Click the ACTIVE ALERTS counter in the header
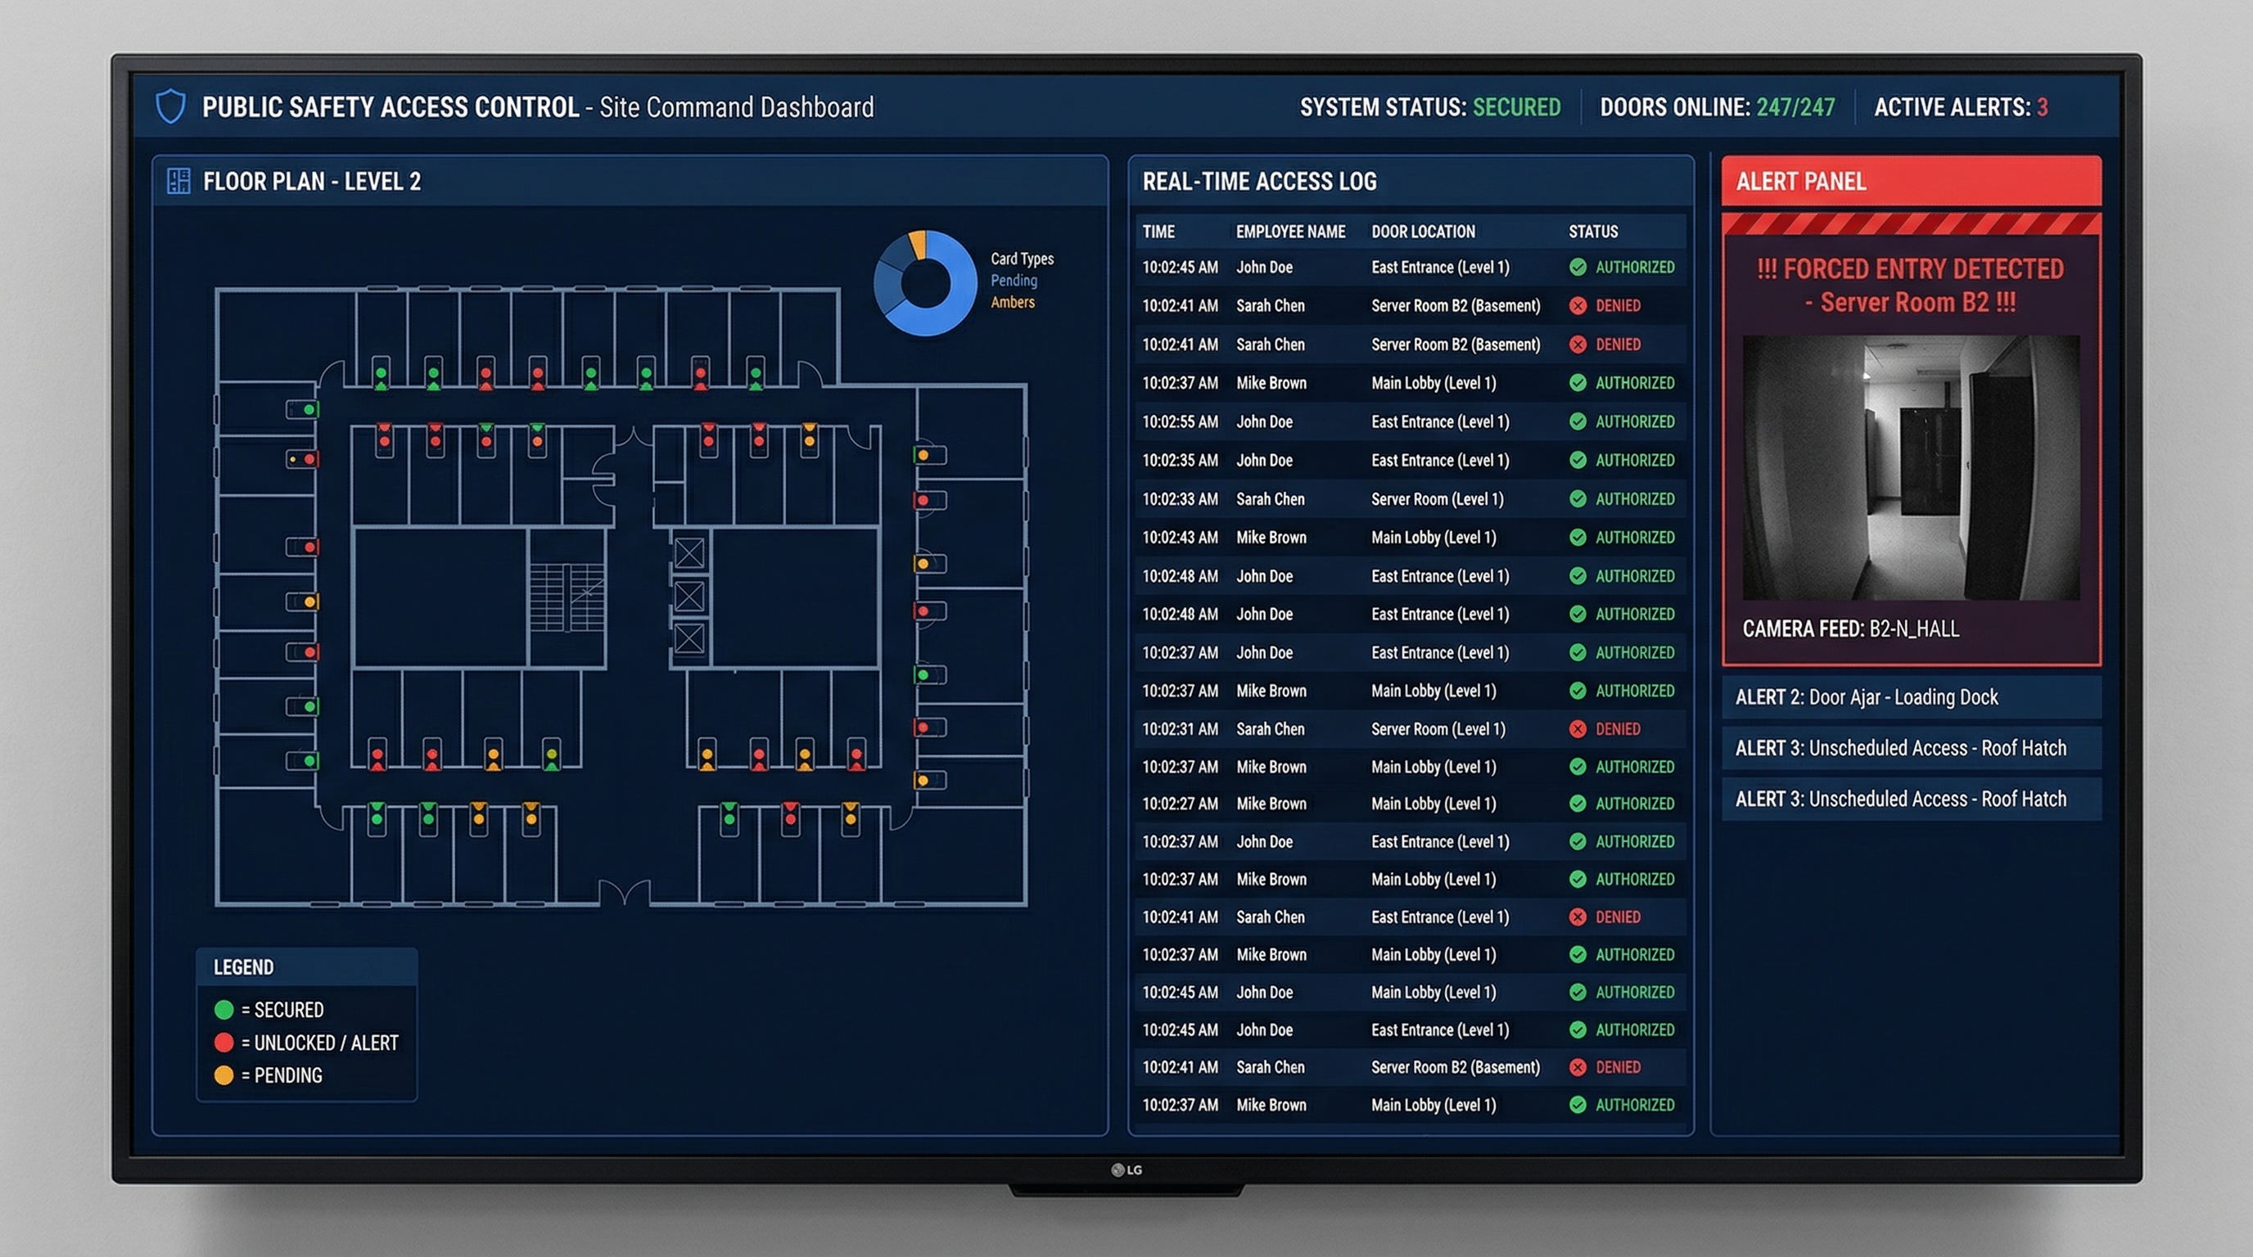This screenshot has width=2253, height=1257. pyautogui.click(x=1961, y=106)
